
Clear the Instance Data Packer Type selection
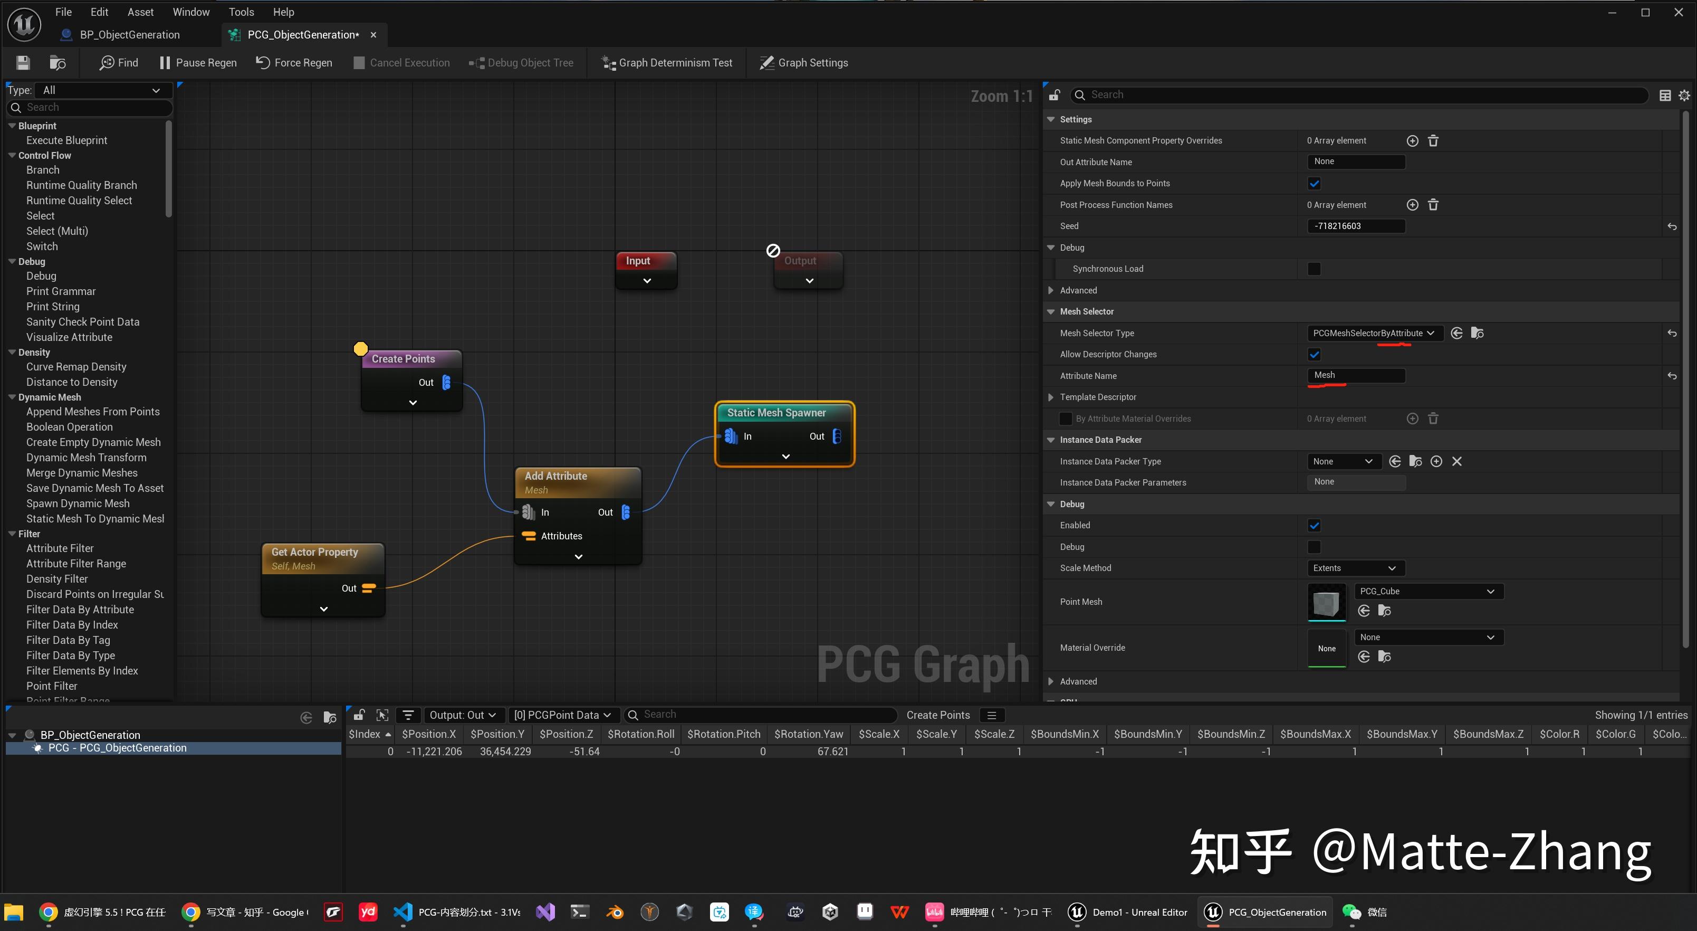[1456, 461]
